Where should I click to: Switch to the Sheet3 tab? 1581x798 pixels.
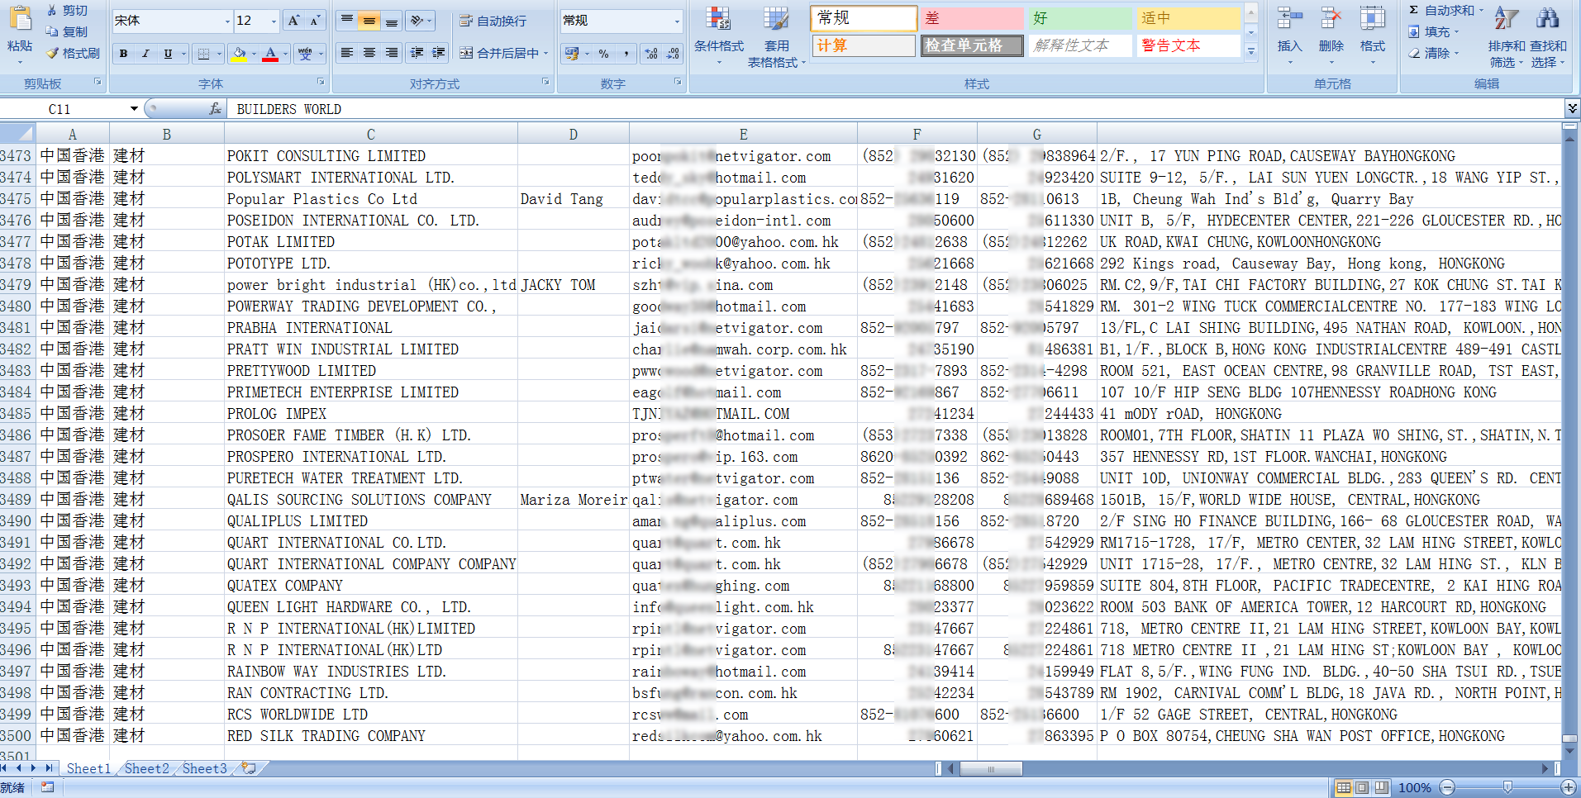pyautogui.click(x=204, y=768)
